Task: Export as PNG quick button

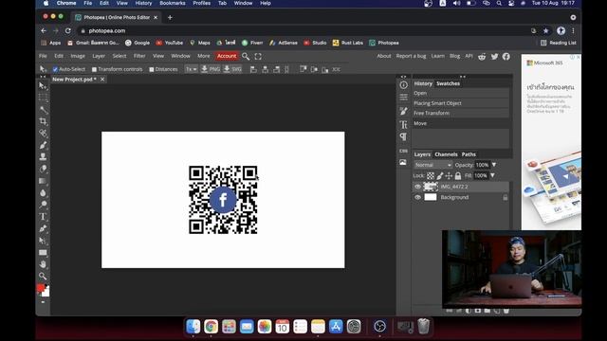Action: pos(211,69)
